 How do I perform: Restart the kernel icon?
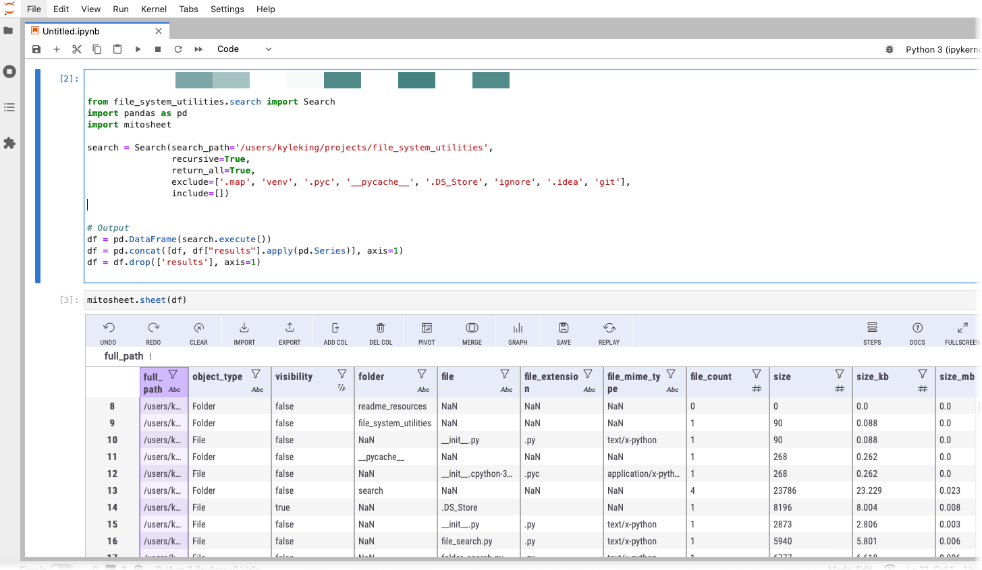(x=178, y=49)
